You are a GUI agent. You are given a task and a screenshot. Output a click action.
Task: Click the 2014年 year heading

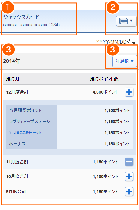click(x=12, y=61)
